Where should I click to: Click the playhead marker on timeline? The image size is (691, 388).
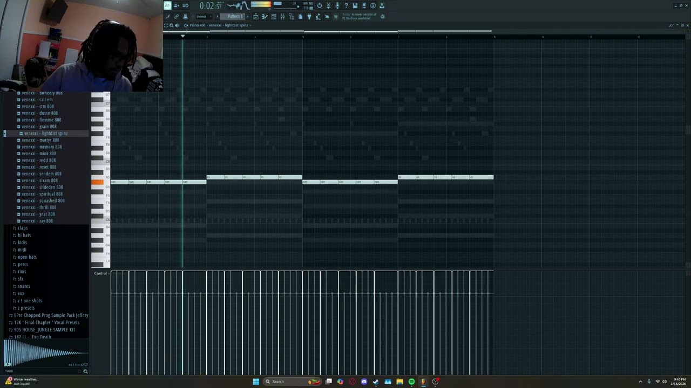pyautogui.click(x=182, y=36)
